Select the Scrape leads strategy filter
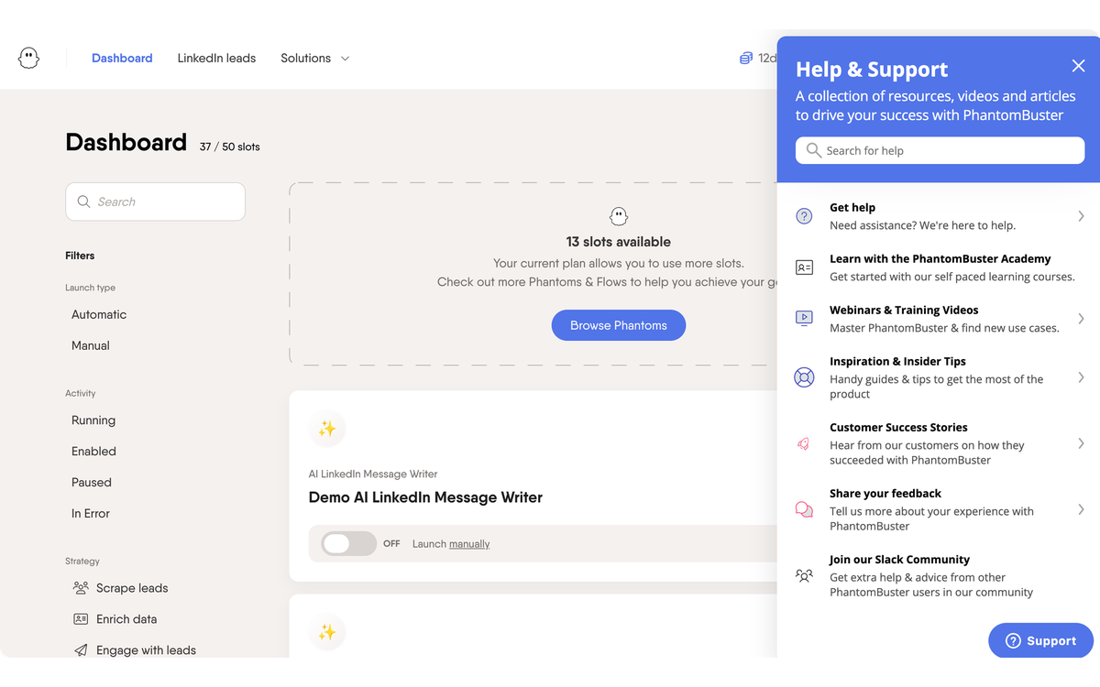Viewport: 1100px width, 687px height. pyautogui.click(x=120, y=588)
